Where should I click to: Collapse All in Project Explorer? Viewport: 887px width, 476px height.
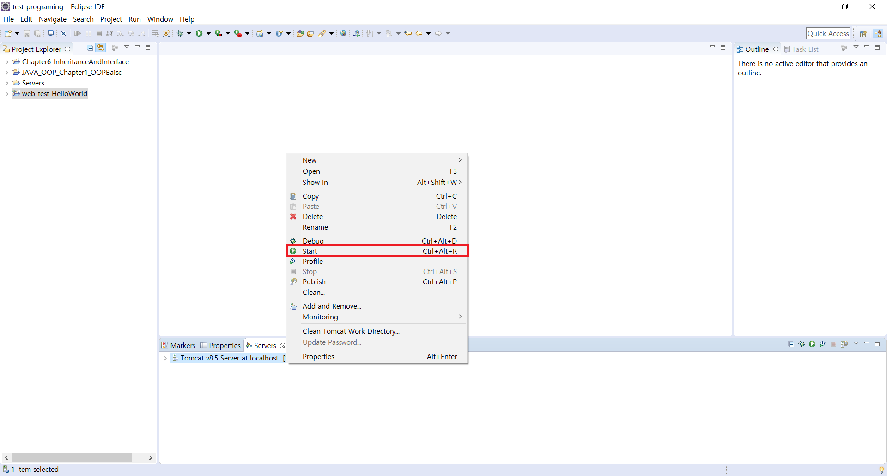(90, 48)
